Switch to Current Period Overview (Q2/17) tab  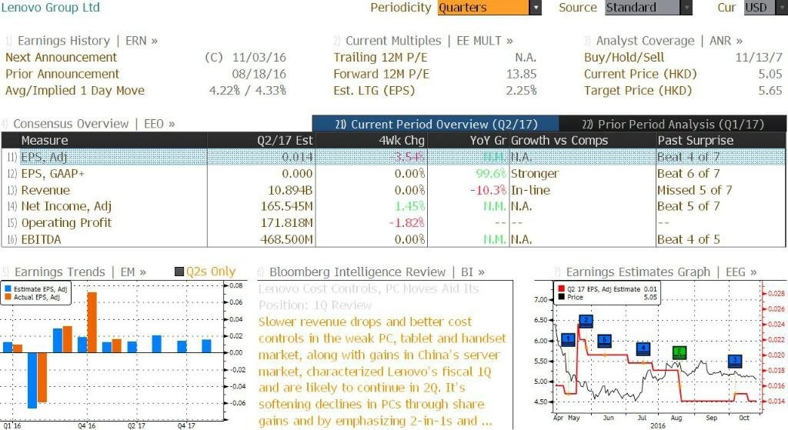(436, 124)
